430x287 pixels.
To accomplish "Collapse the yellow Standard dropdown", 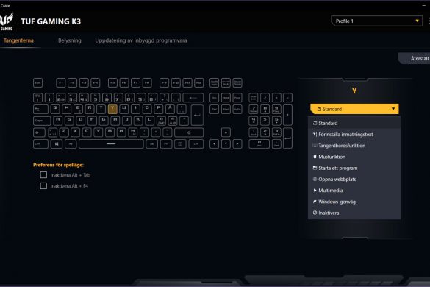I will click(x=354, y=109).
